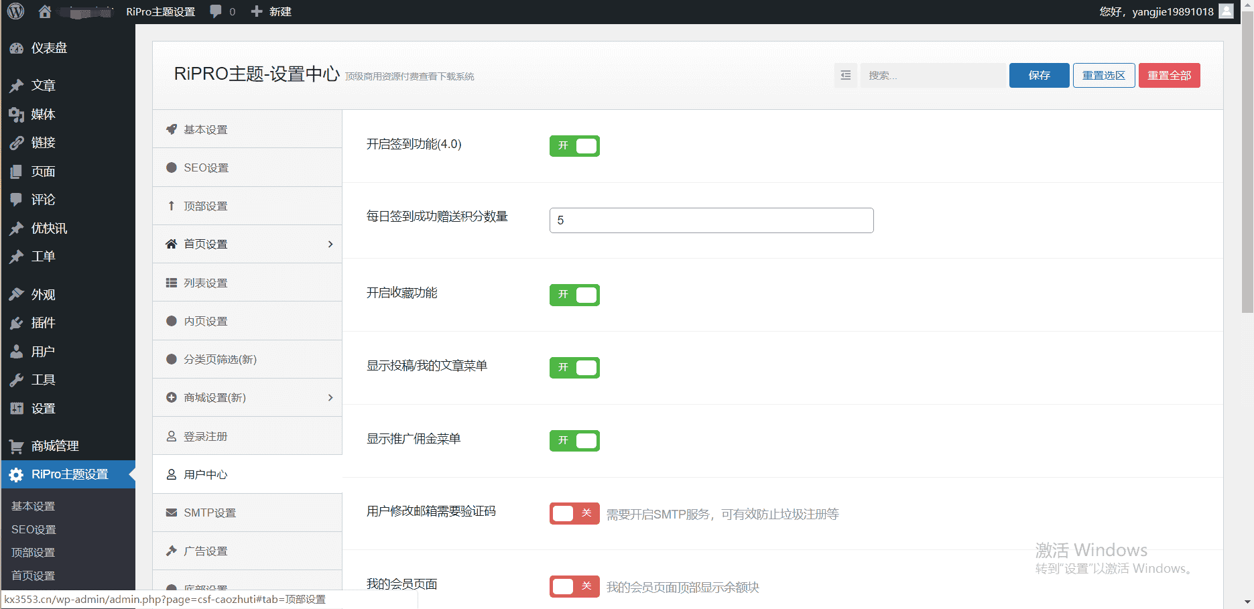This screenshot has width=1254, height=609.
Task: Click the 用户 person icon in sidebar
Action: point(17,352)
